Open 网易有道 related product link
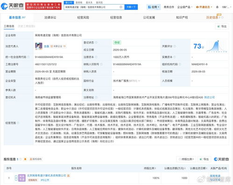The image size is (233, 185). click(x=215, y=176)
